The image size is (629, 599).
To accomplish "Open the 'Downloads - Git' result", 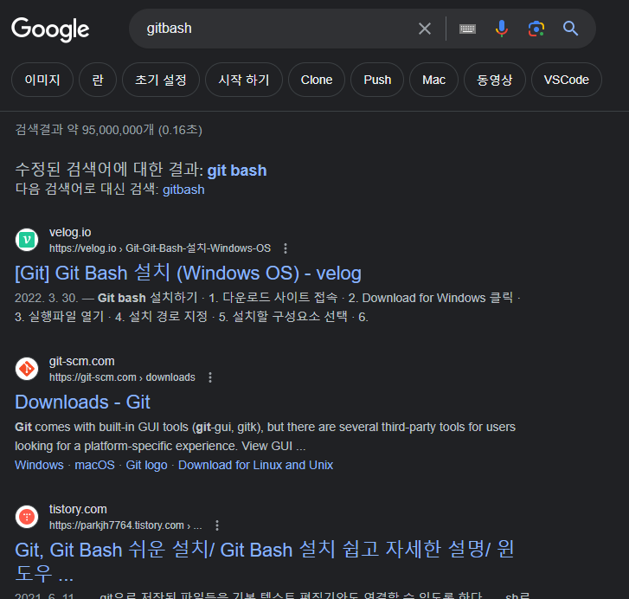I will [x=82, y=402].
